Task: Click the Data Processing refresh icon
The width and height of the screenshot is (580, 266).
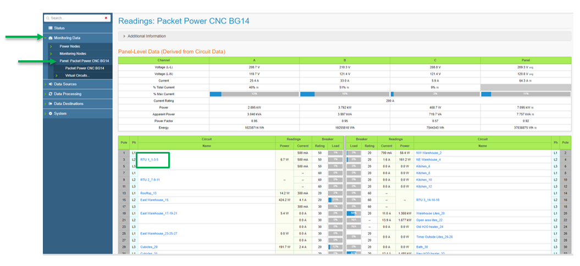Action: [51, 94]
